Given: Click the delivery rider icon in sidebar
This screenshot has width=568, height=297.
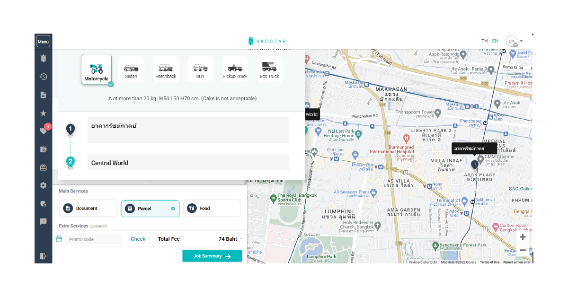Looking at the screenshot, I should click(x=43, y=59).
